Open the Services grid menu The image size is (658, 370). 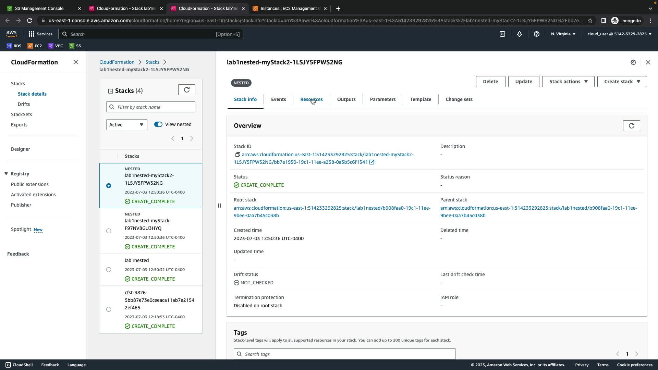coord(40,34)
